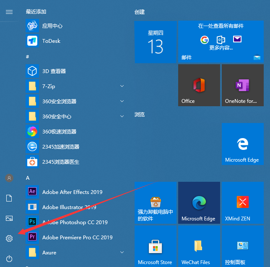Click 更多内容... in Mail tile

221,47
